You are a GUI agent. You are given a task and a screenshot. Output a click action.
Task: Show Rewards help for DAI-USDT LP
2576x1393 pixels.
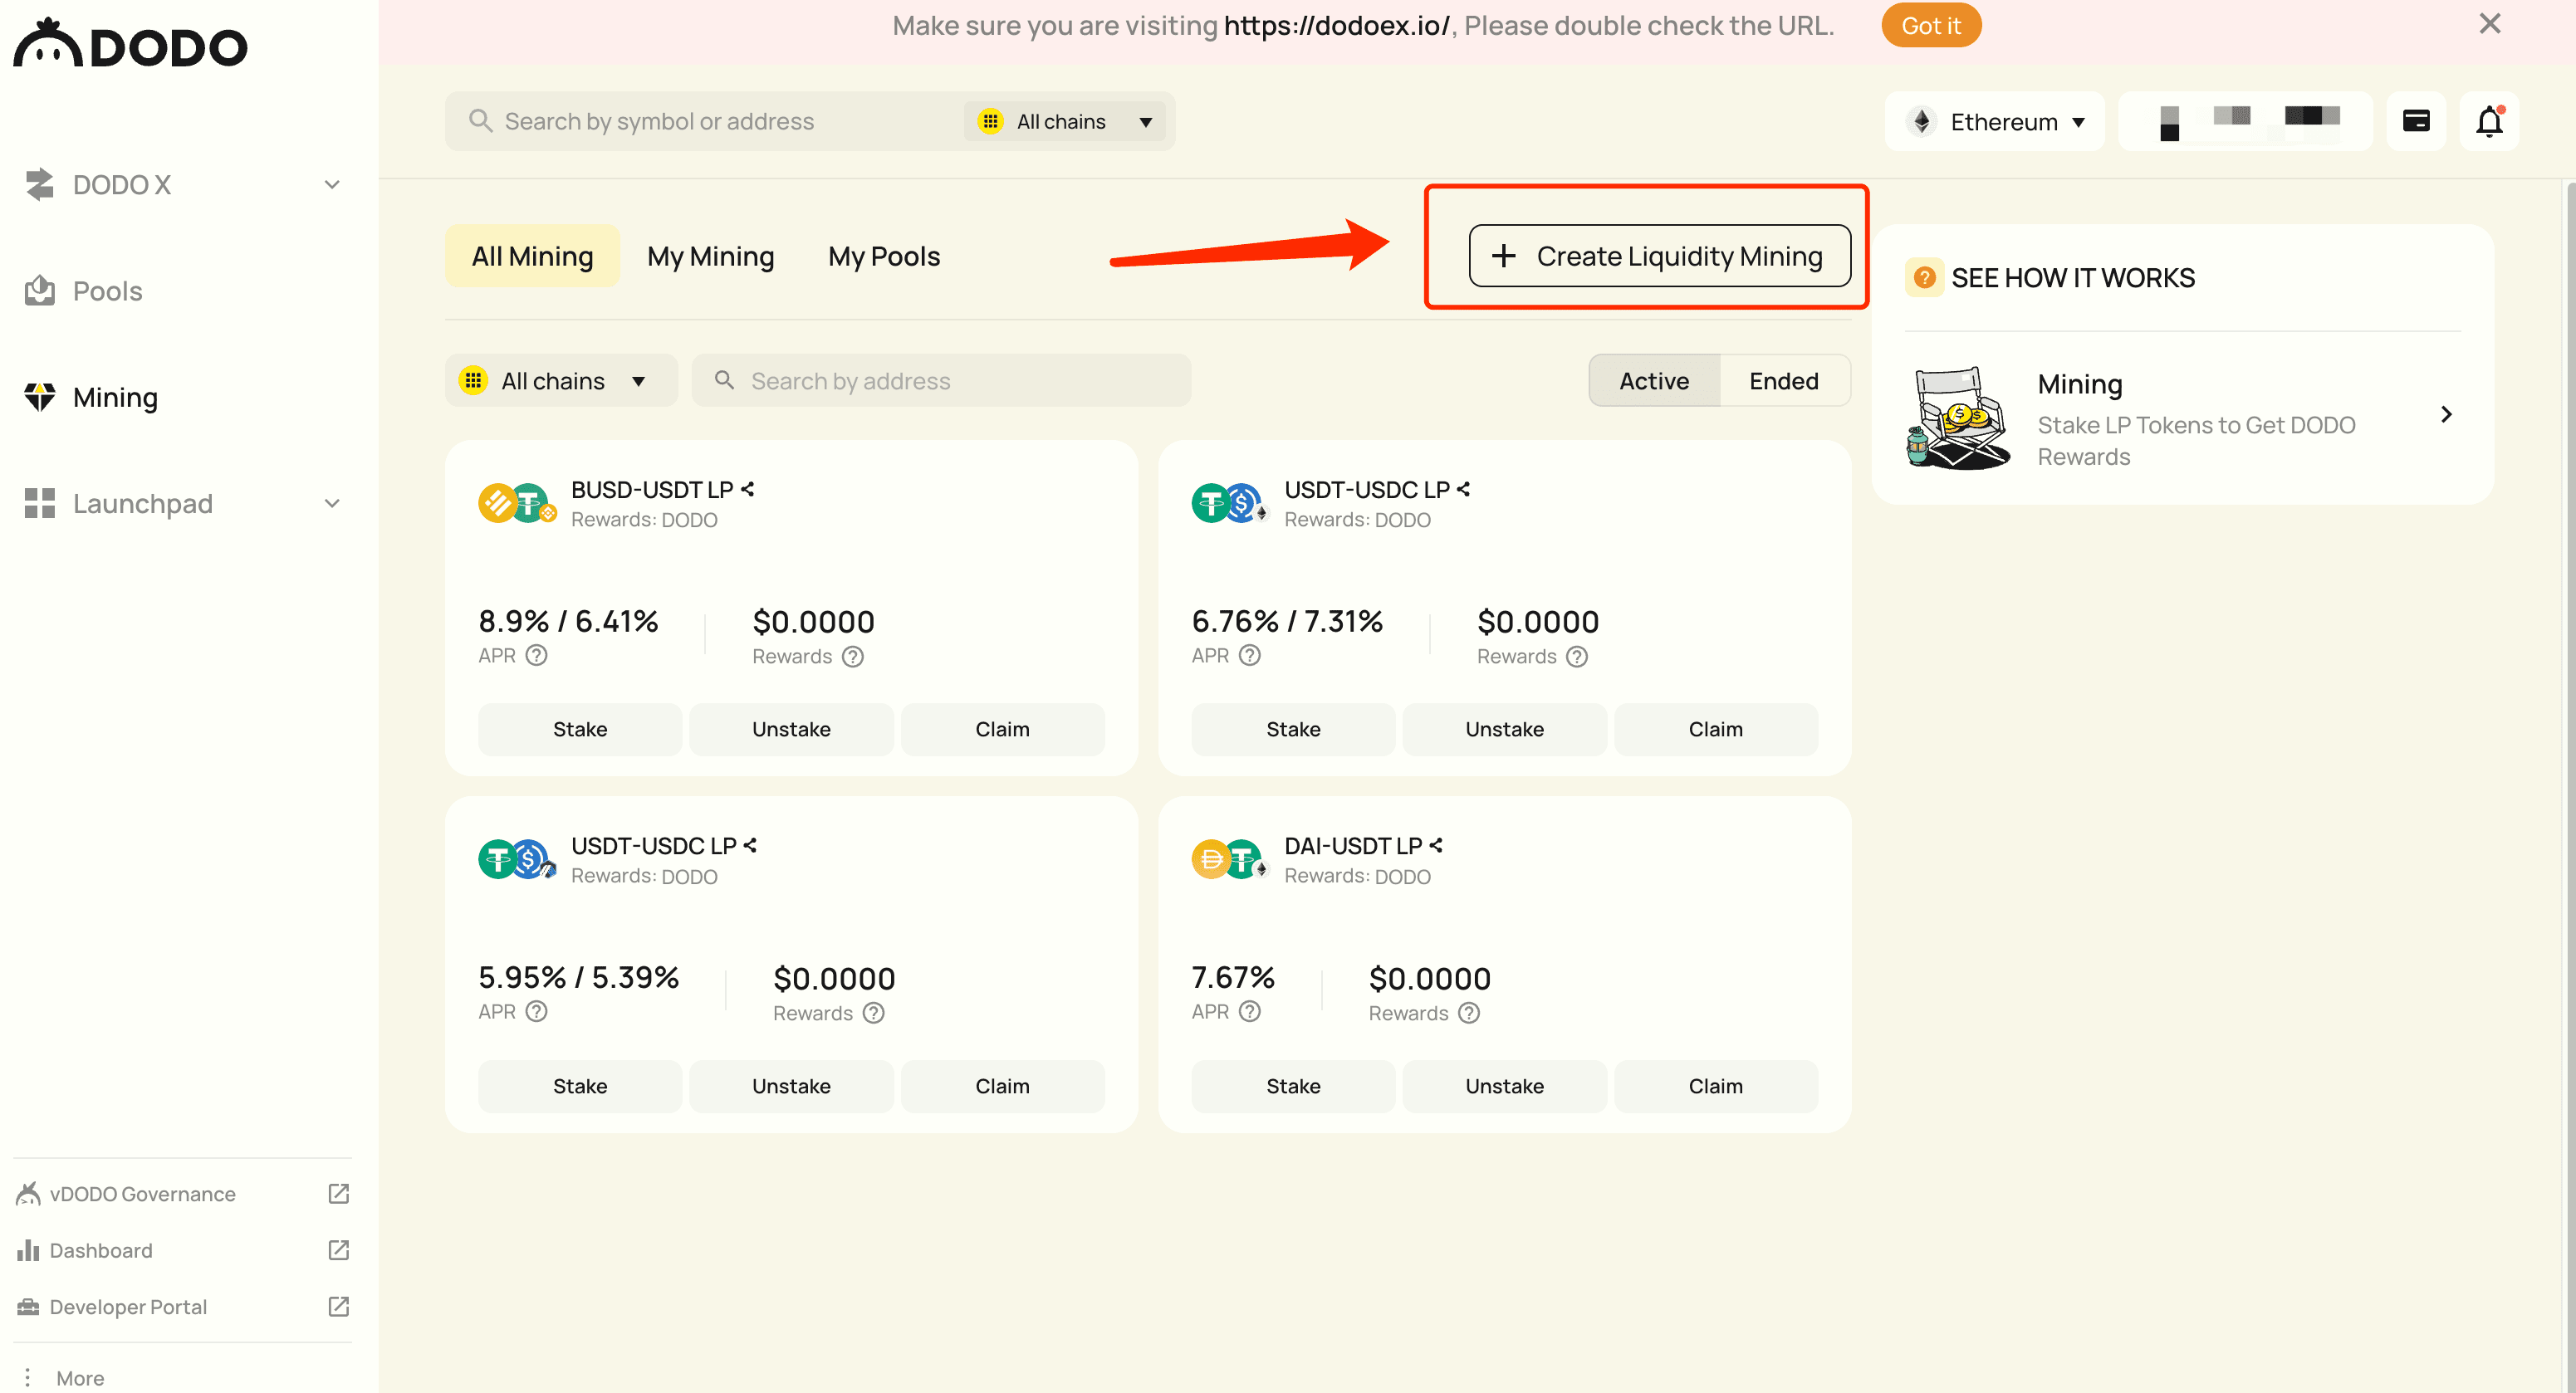point(1469,1013)
